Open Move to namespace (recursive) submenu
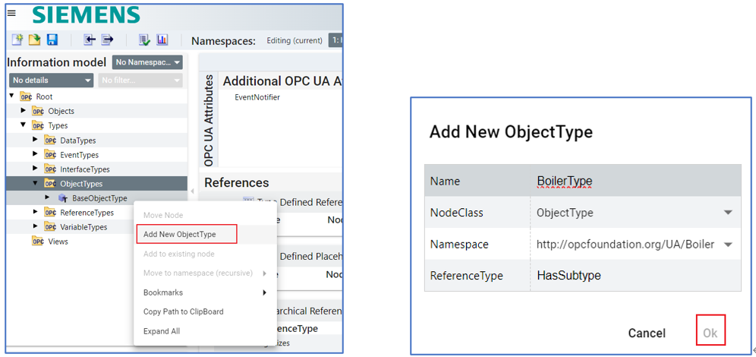Screen dimensions: 756x357 click(205, 273)
